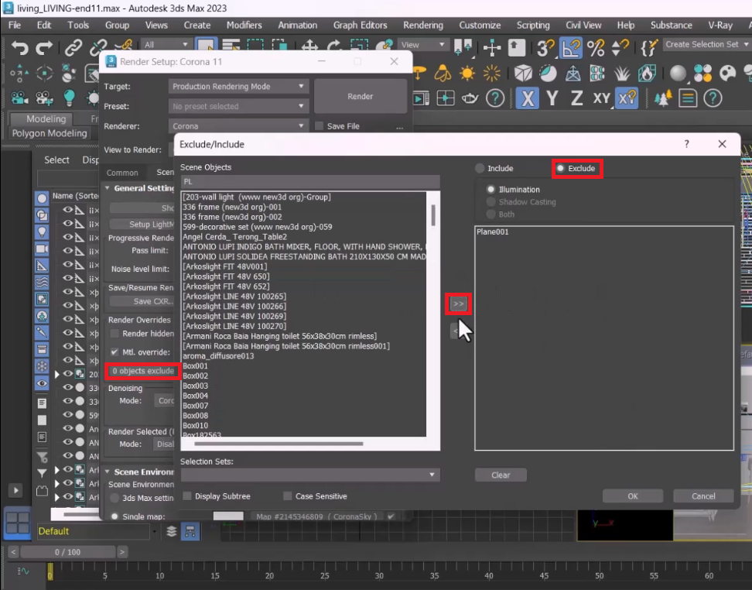Click the grey material sphere icon
Screen dimensions: 752x590
click(678, 73)
